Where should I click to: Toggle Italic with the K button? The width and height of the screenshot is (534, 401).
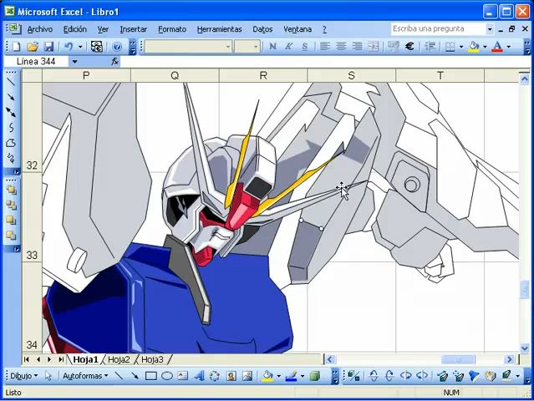(289, 46)
